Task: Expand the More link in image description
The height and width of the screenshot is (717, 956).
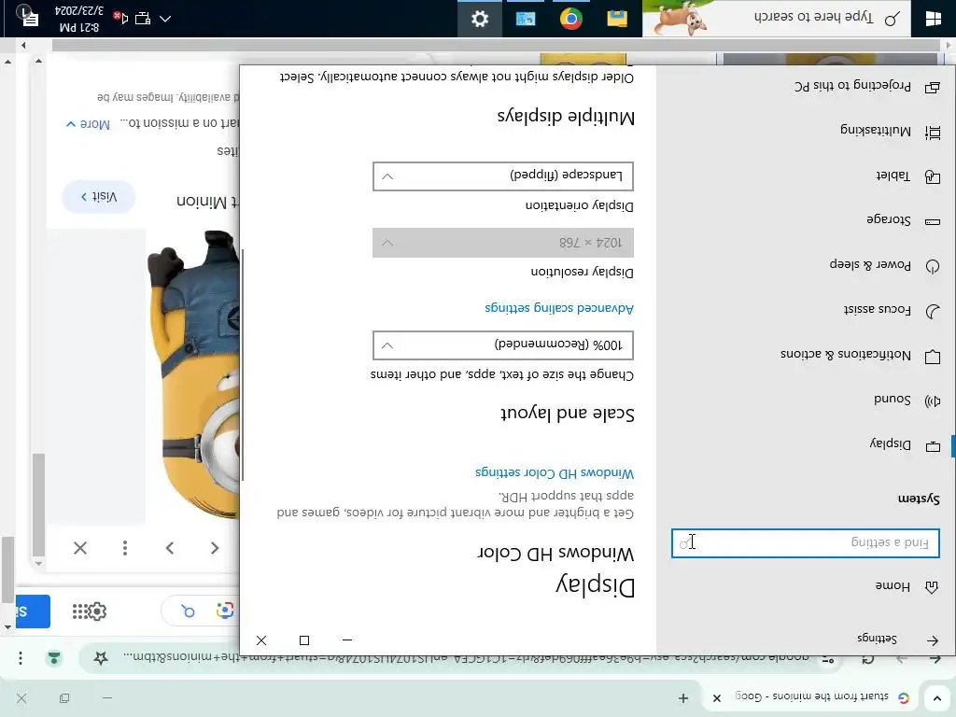Action: (88, 124)
